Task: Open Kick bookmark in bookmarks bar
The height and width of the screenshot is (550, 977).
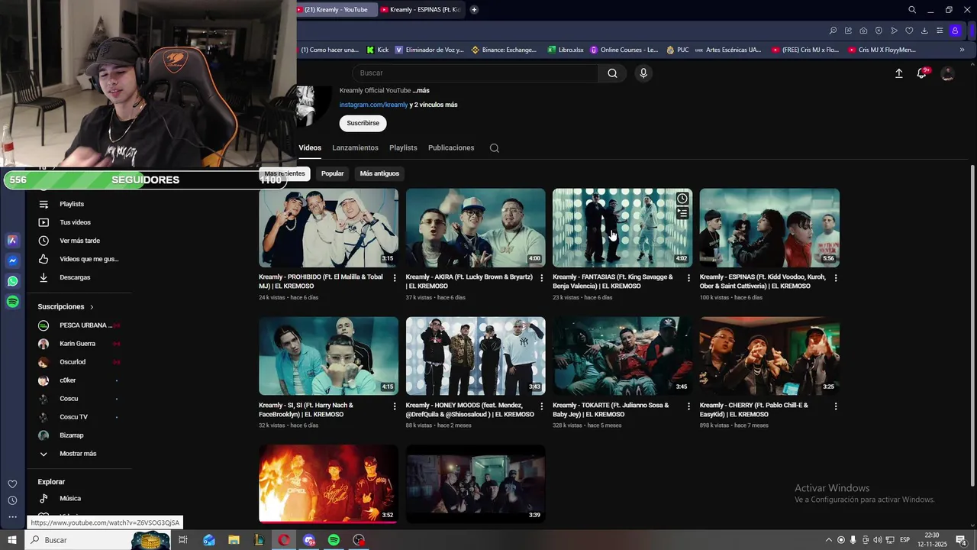Action: (x=377, y=50)
